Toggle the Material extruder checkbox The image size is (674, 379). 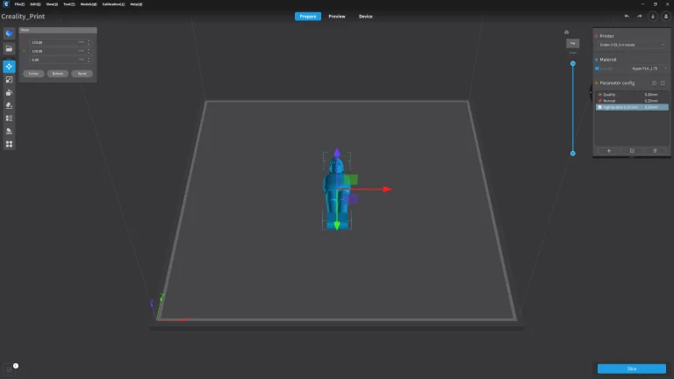point(597,68)
